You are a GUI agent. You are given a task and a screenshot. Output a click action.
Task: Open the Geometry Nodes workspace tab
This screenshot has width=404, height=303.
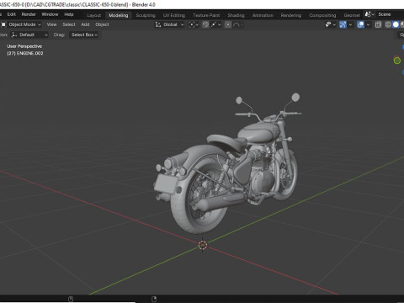352,15
